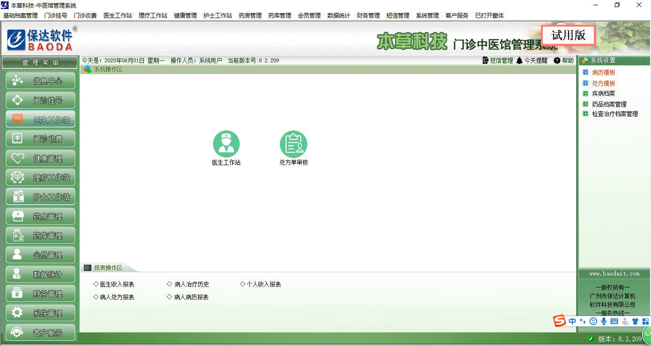Open the 处方单审核 clipboard icon

[x=294, y=144]
